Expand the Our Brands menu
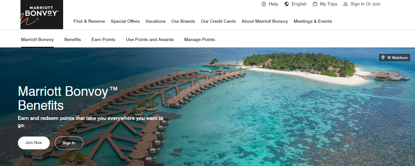 tap(183, 21)
